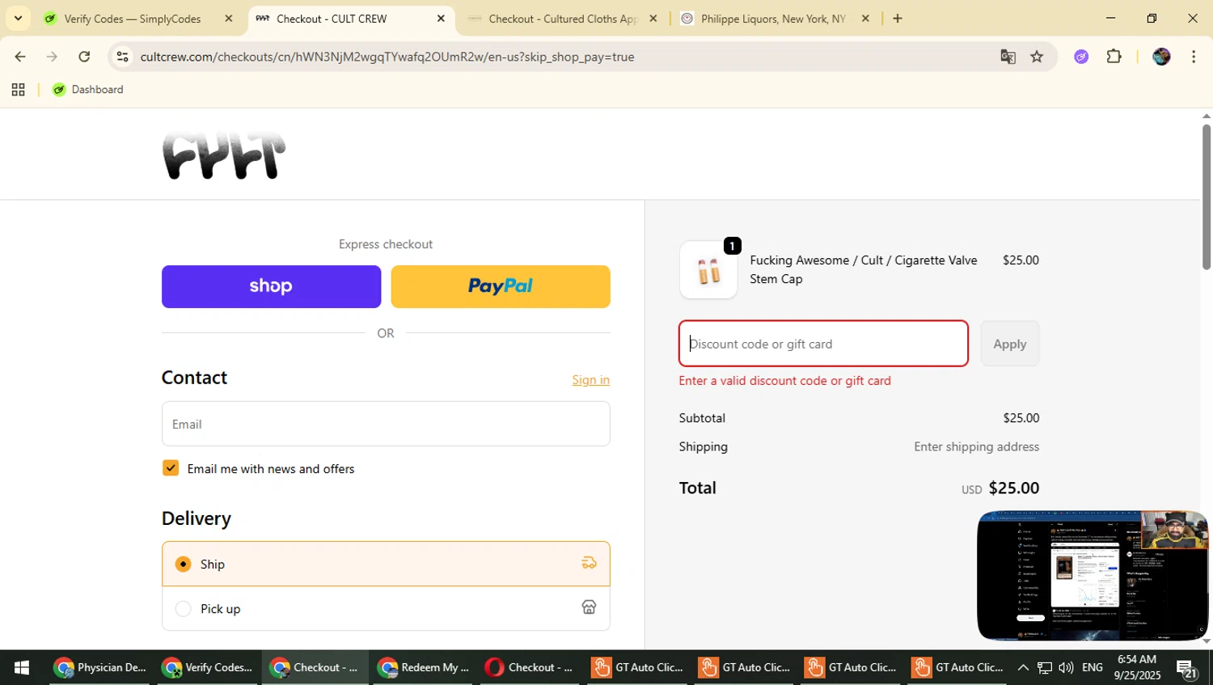Expand the tab search dropdown arrow
Viewport: 1213px width, 685px height.
pyautogui.click(x=18, y=19)
